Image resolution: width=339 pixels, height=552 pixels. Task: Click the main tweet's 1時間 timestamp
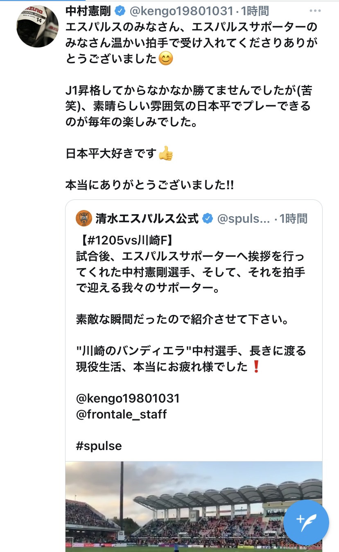coord(255,11)
